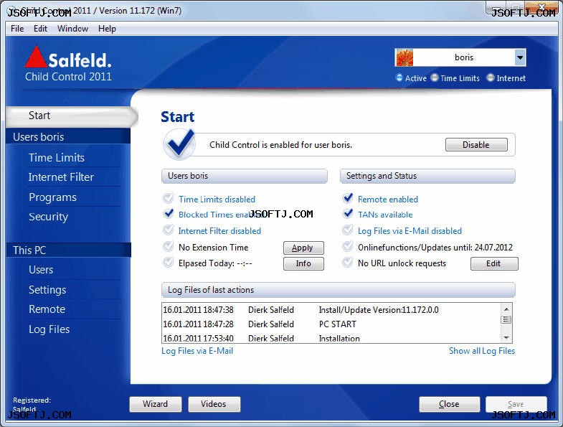
Task: Open Internet Filter in the sidebar
Action: (x=61, y=177)
